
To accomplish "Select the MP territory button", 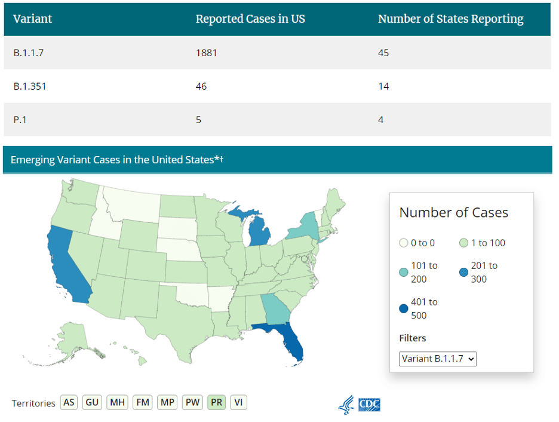I will (167, 402).
